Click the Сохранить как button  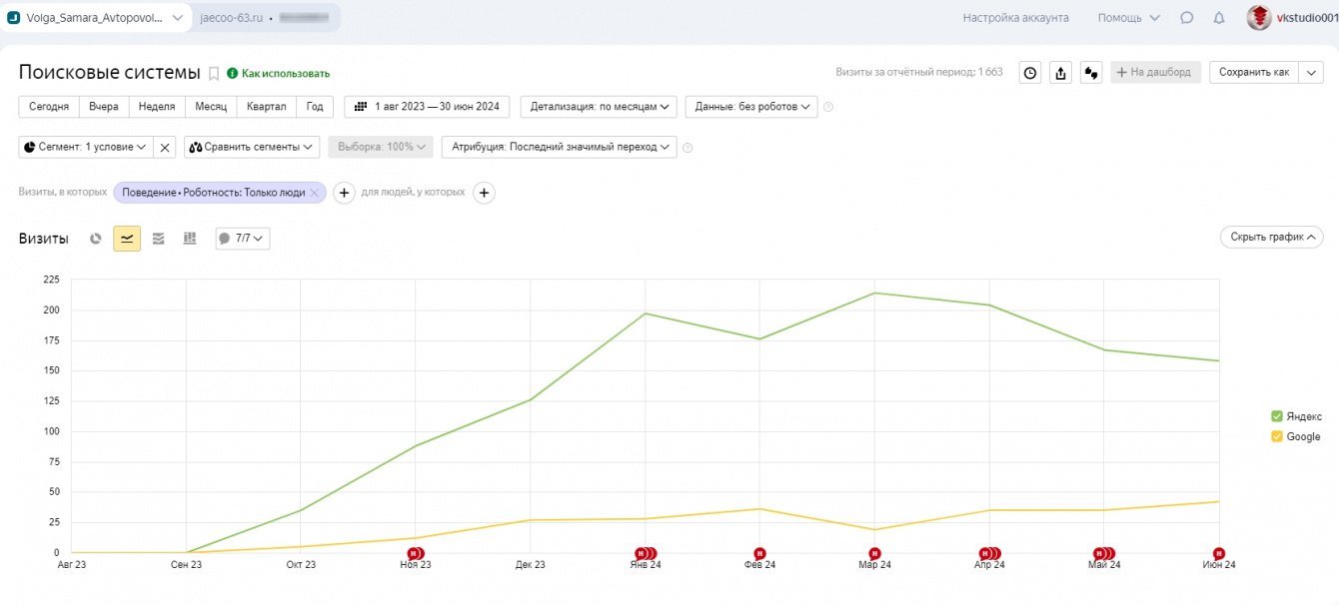(1254, 73)
